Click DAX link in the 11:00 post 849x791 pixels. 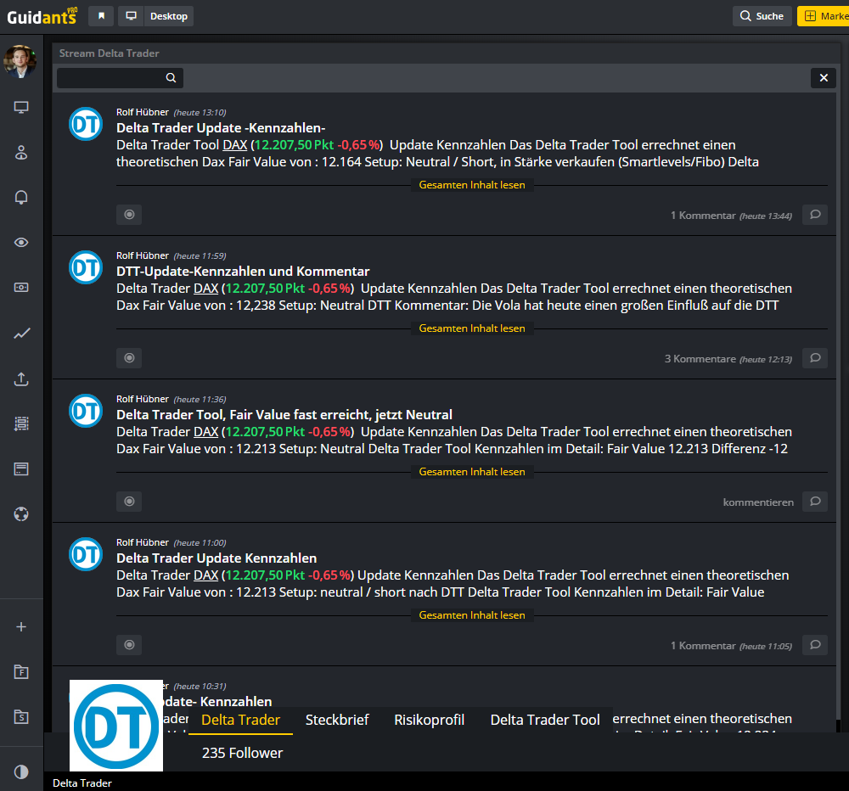click(206, 575)
